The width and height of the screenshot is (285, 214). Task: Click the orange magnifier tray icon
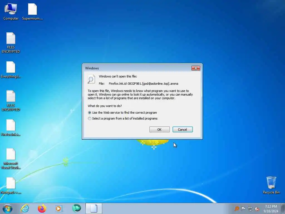[237, 208]
